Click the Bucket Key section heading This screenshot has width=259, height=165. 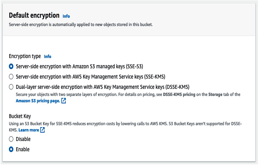click(20, 116)
